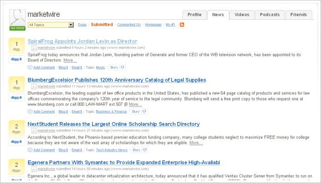Bury the BlumbergExcelsior story
The width and height of the screenshot is (321, 183).
point(136,112)
